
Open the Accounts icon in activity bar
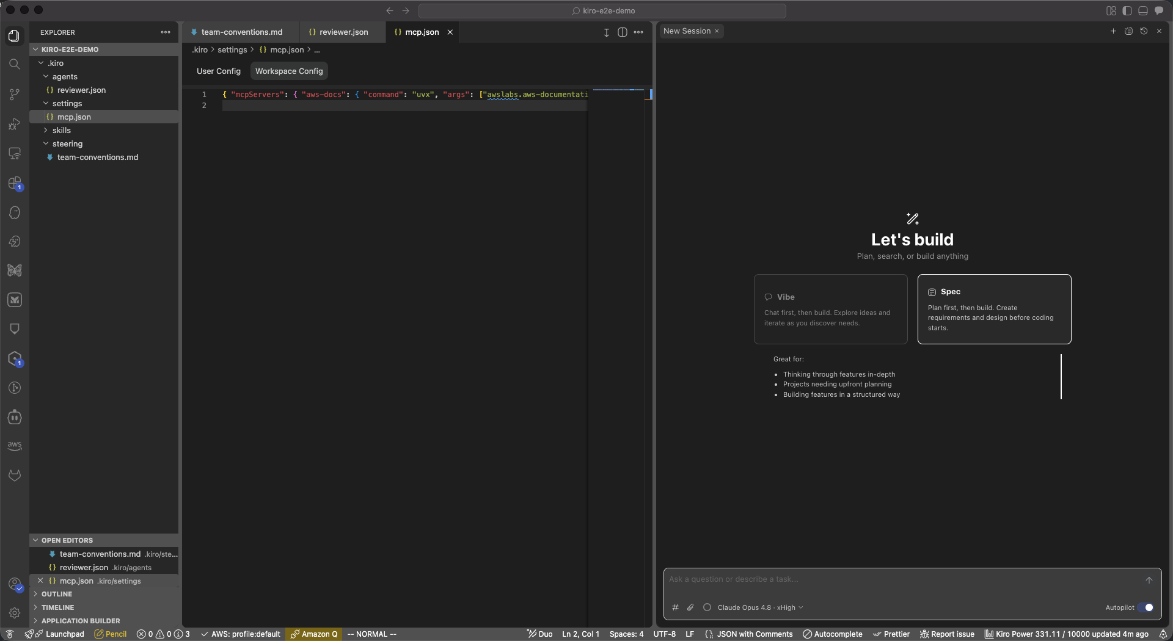[x=14, y=584]
